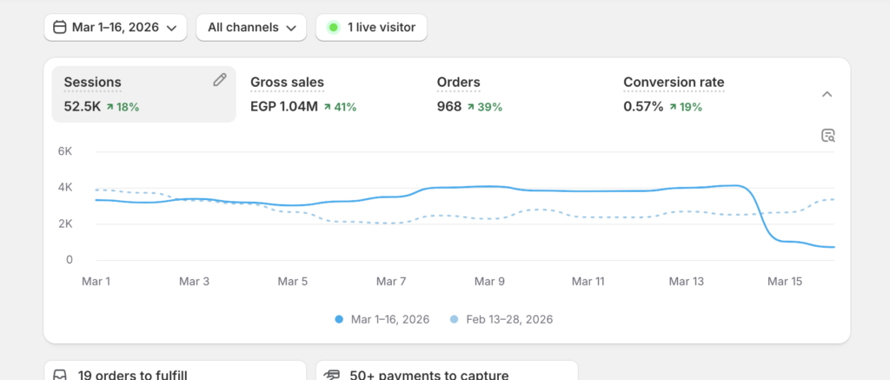
Task: Open the All channels dropdown
Action: (x=251, y=27)
